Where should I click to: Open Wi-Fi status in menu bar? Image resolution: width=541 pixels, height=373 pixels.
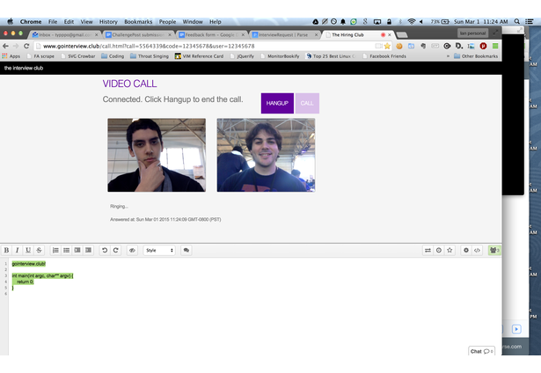coord(412,21)
